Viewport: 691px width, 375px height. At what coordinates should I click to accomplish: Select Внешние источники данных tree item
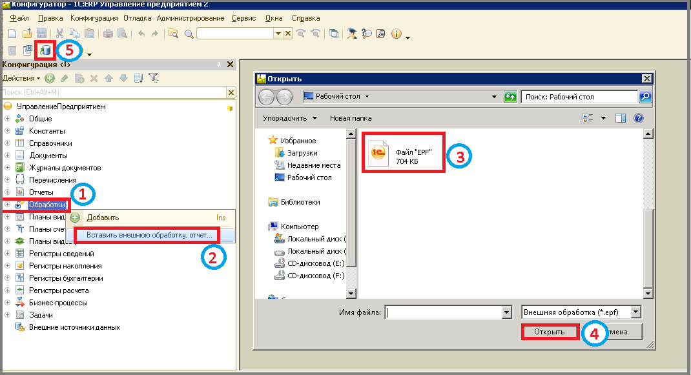[x=74, y=327]
